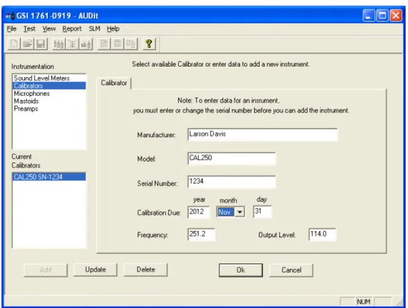Open the File menu

(x=12, y=28)
